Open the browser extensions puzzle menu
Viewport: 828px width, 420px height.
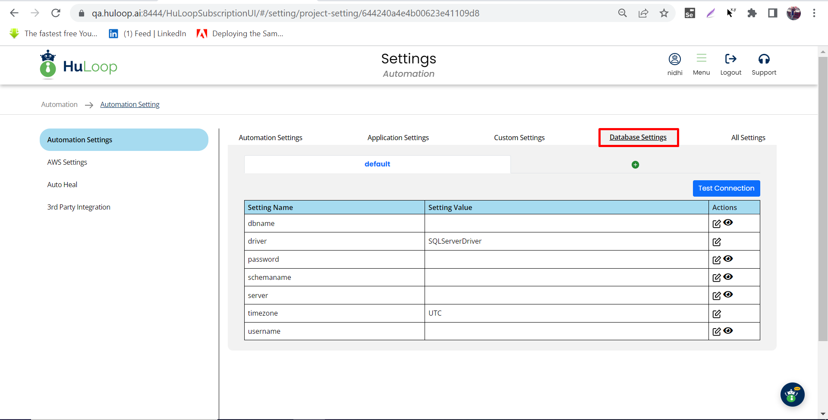tap(752, 13)
